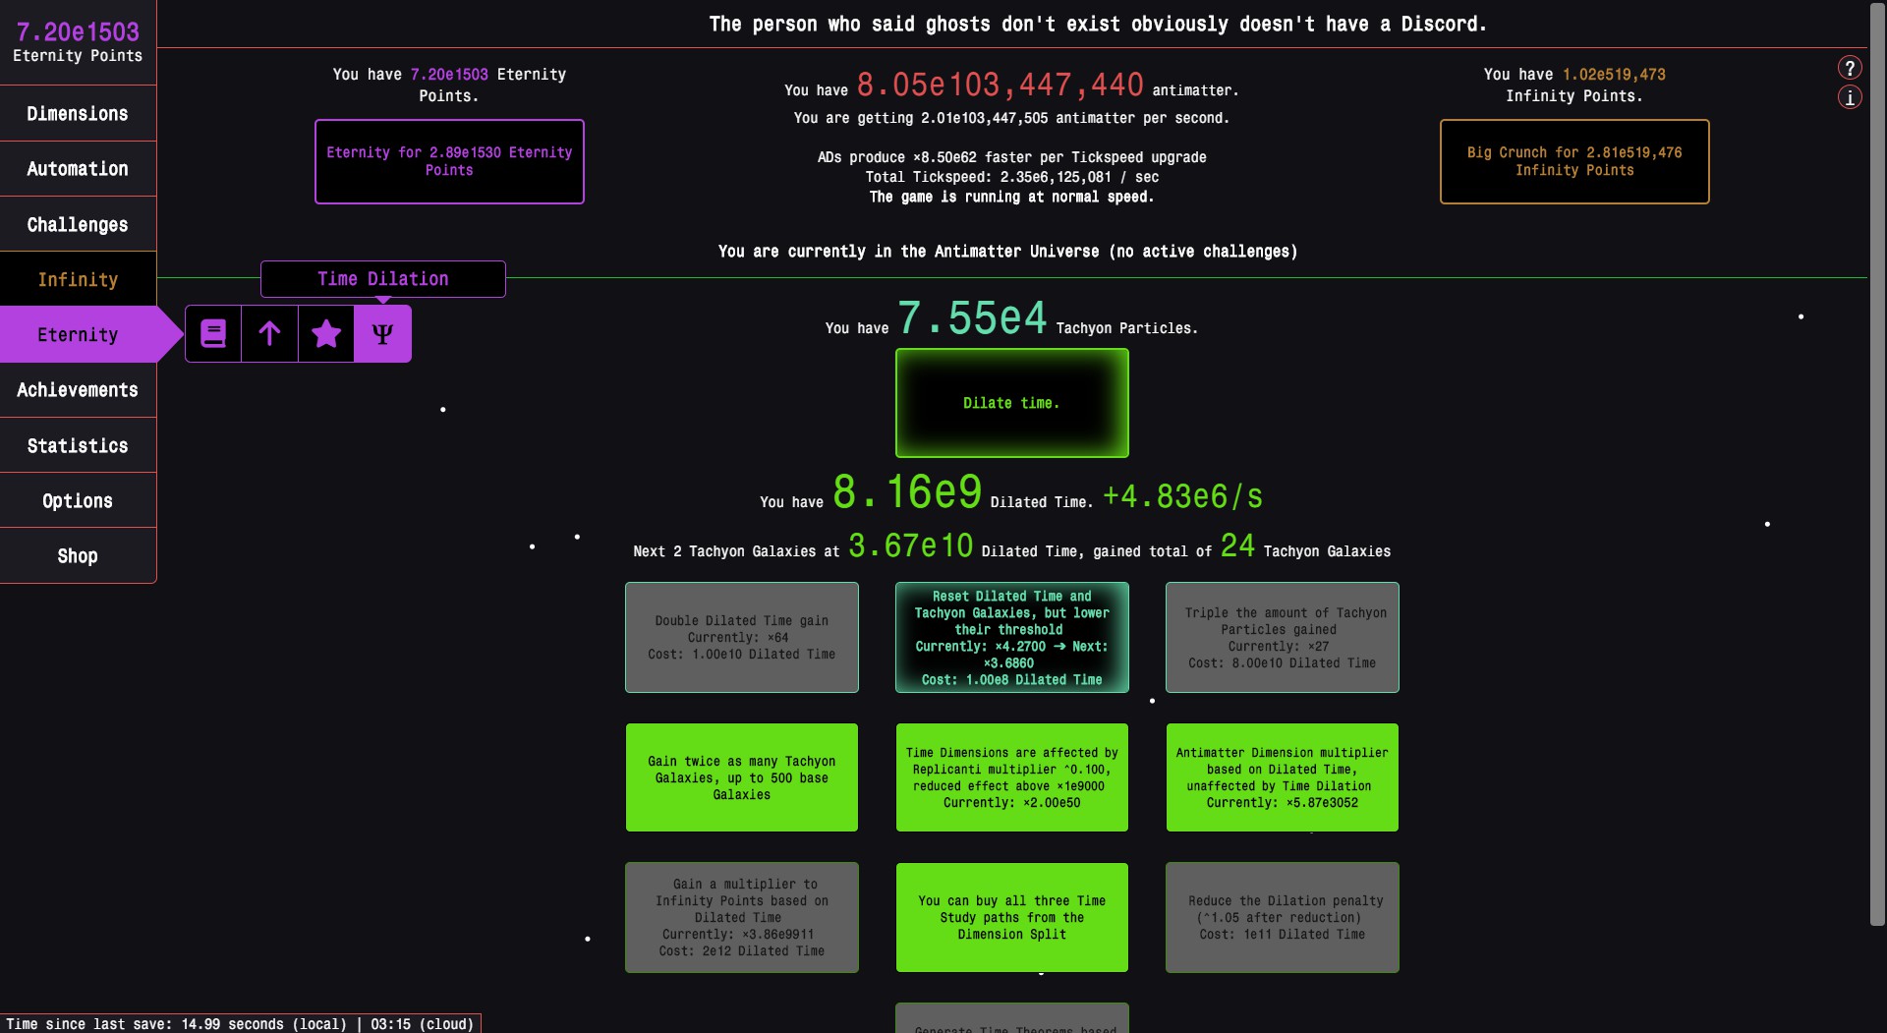Click the 1.02e519,473 Infinity Points value
Image resolution: width=1887 pixels, height=1033 pixels.
pos(1614,75)
